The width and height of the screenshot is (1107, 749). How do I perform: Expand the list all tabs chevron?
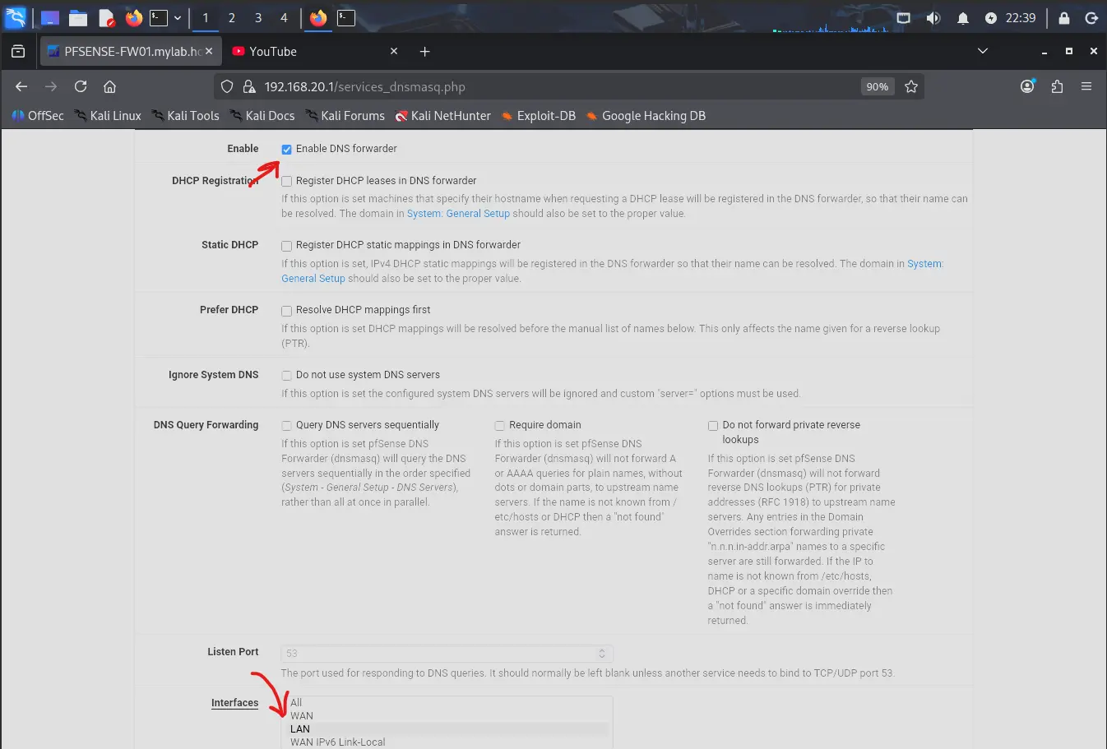click(x=983, y=51)
